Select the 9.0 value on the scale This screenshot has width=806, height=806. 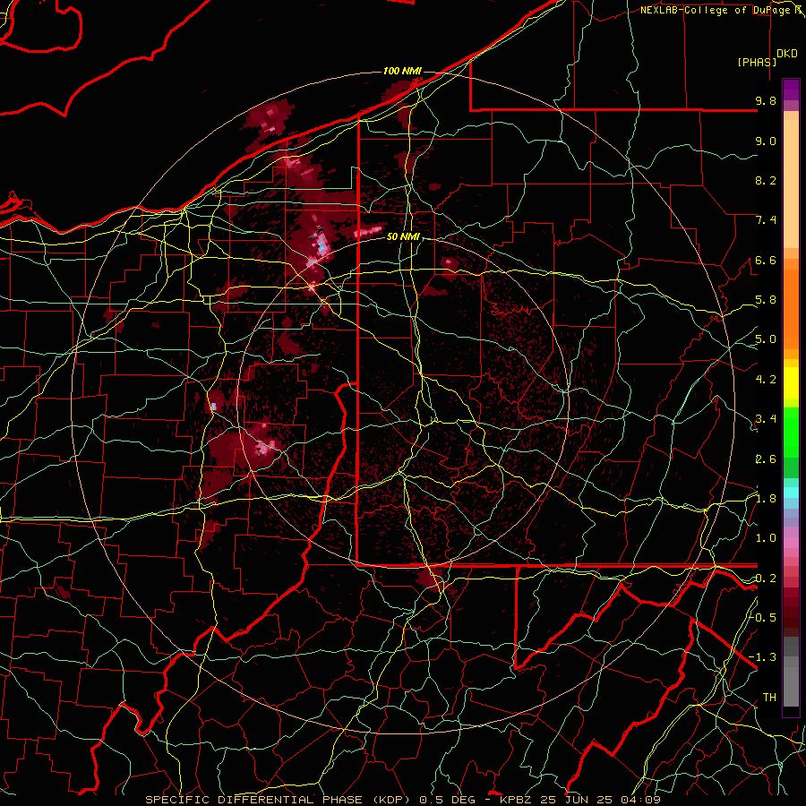tap(766, 141)
